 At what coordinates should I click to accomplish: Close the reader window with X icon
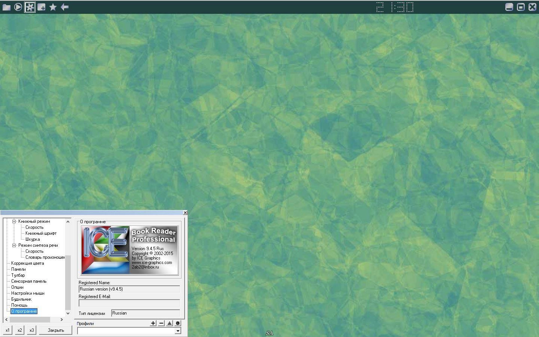[532, 7]
